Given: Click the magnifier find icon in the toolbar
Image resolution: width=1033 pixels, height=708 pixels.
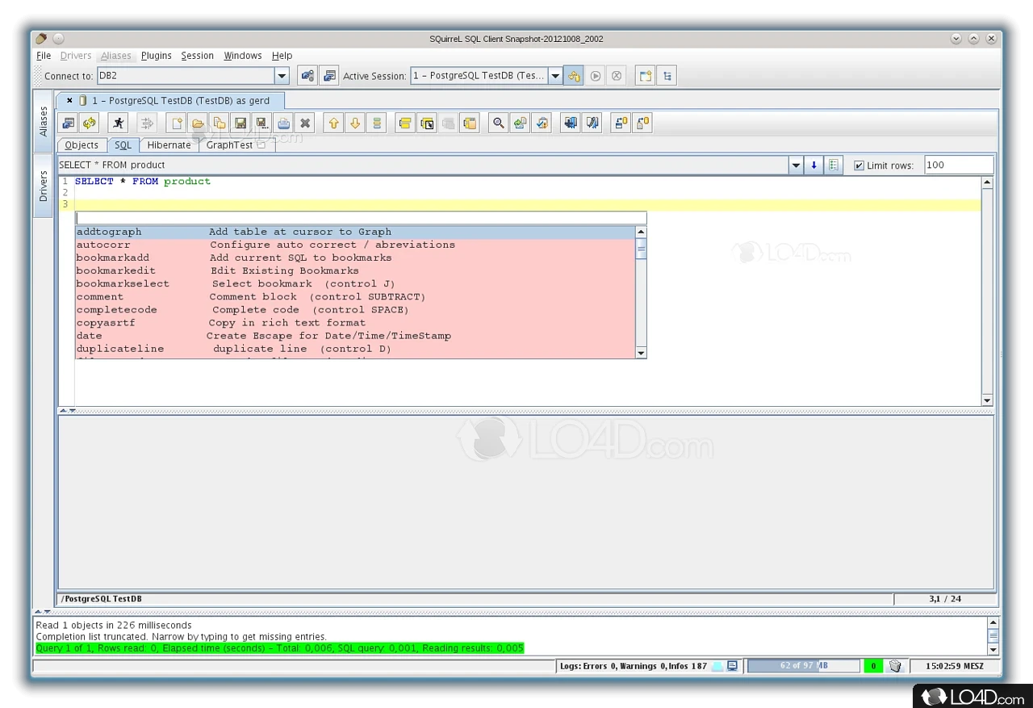Looking at the screenshot, I should pos(499,124).
